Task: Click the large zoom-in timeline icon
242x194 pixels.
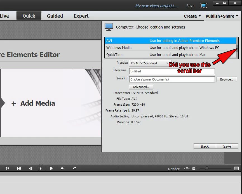Action: coord(236,168)
